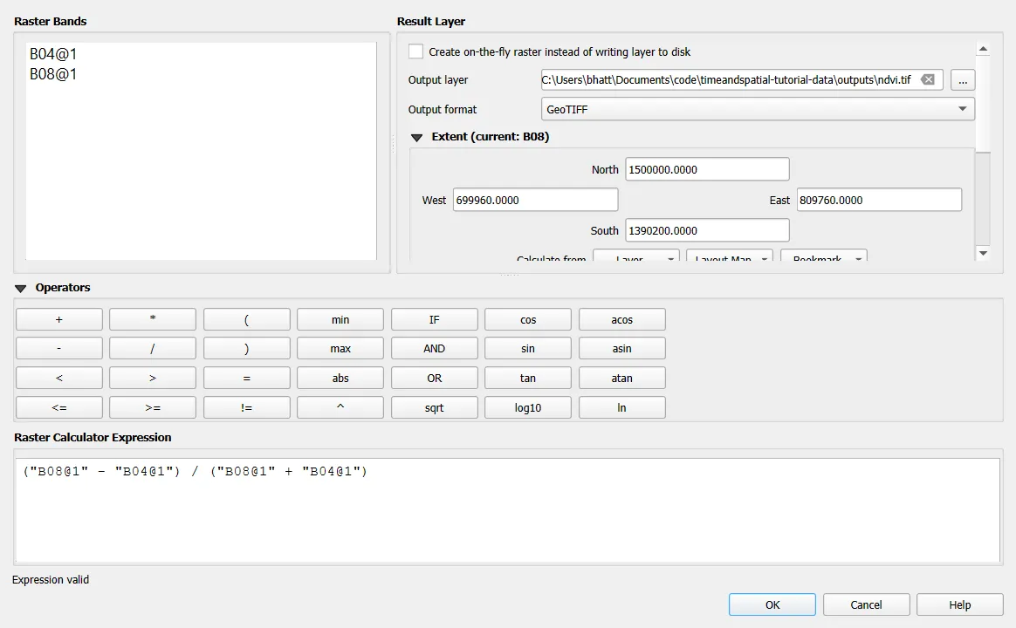Click inside the Raster Calculator Expression box
This screenshot has width=1016, height=628.
(508, 510)
